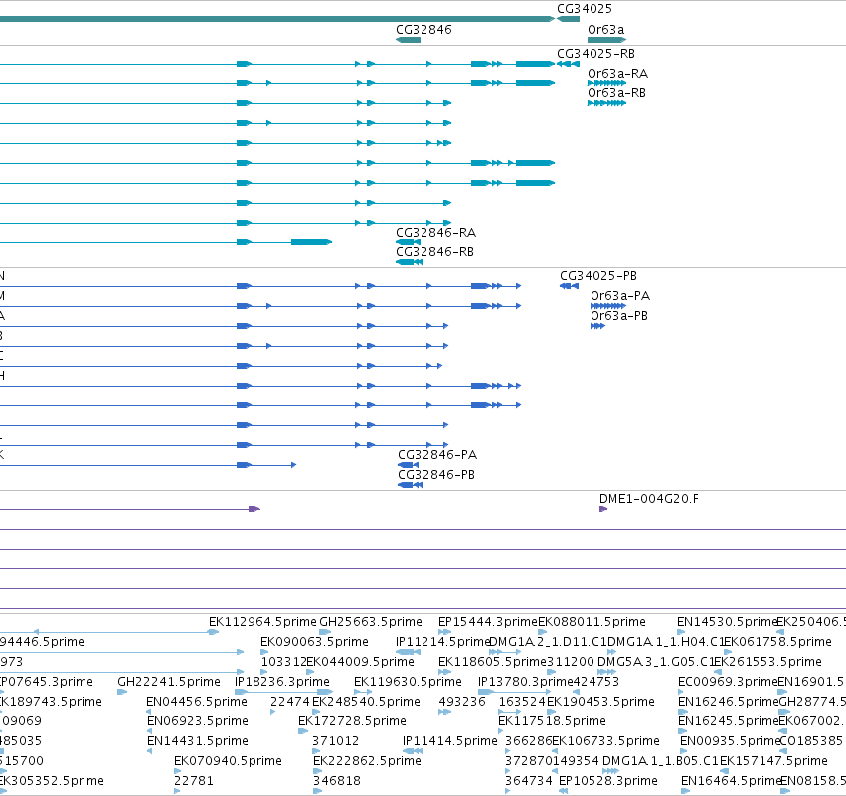This screenshot has width=846, height=796.
Task: Select EST IP11214.5prime
Action: click(443, 642)
